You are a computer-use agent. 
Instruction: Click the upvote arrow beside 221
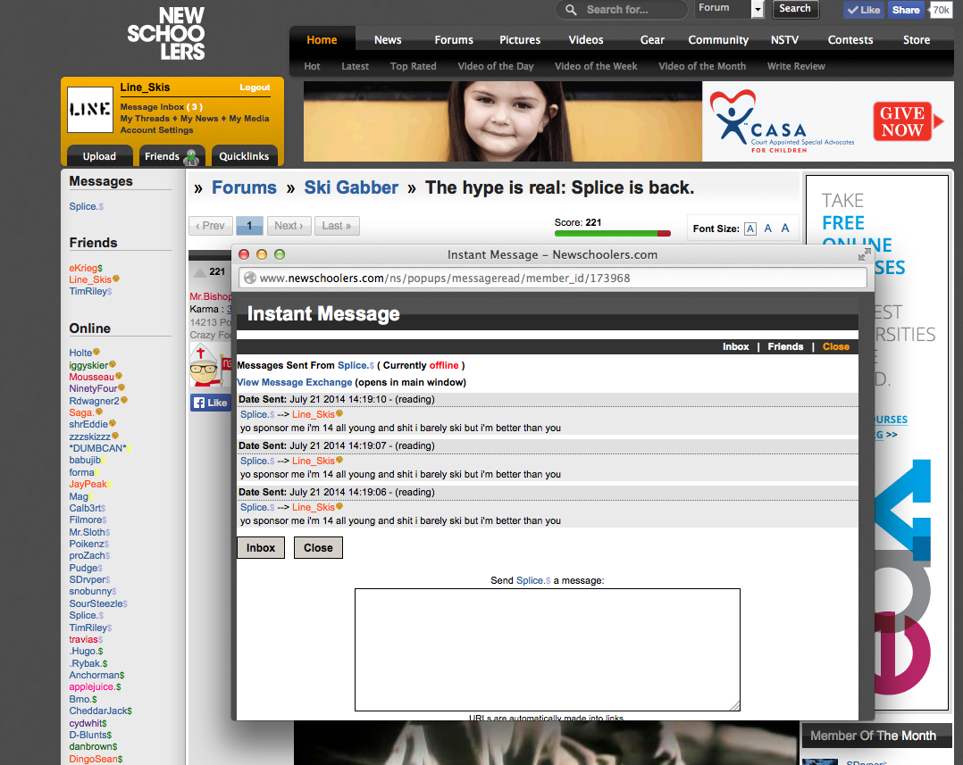click(x=199, y=271)
